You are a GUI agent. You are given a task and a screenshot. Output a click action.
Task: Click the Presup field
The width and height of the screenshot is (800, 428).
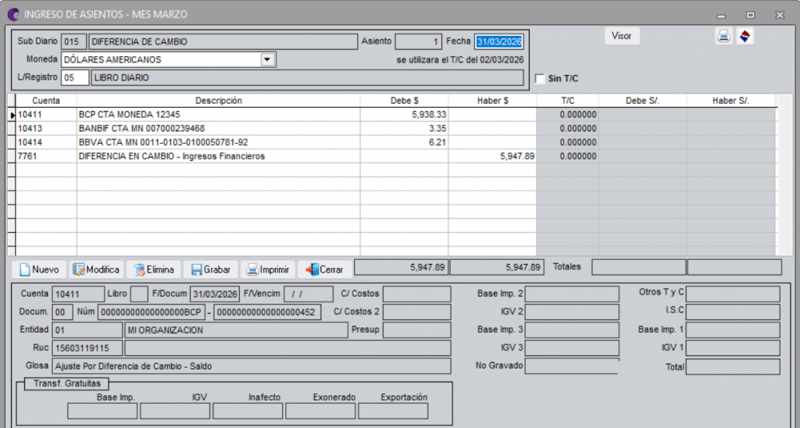pyautogui.click(x=417, y=330)
